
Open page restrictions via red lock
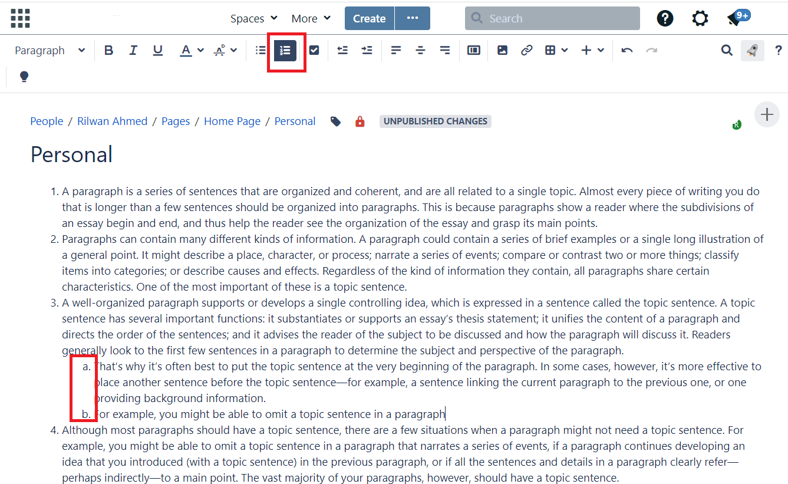click(360, 121)
